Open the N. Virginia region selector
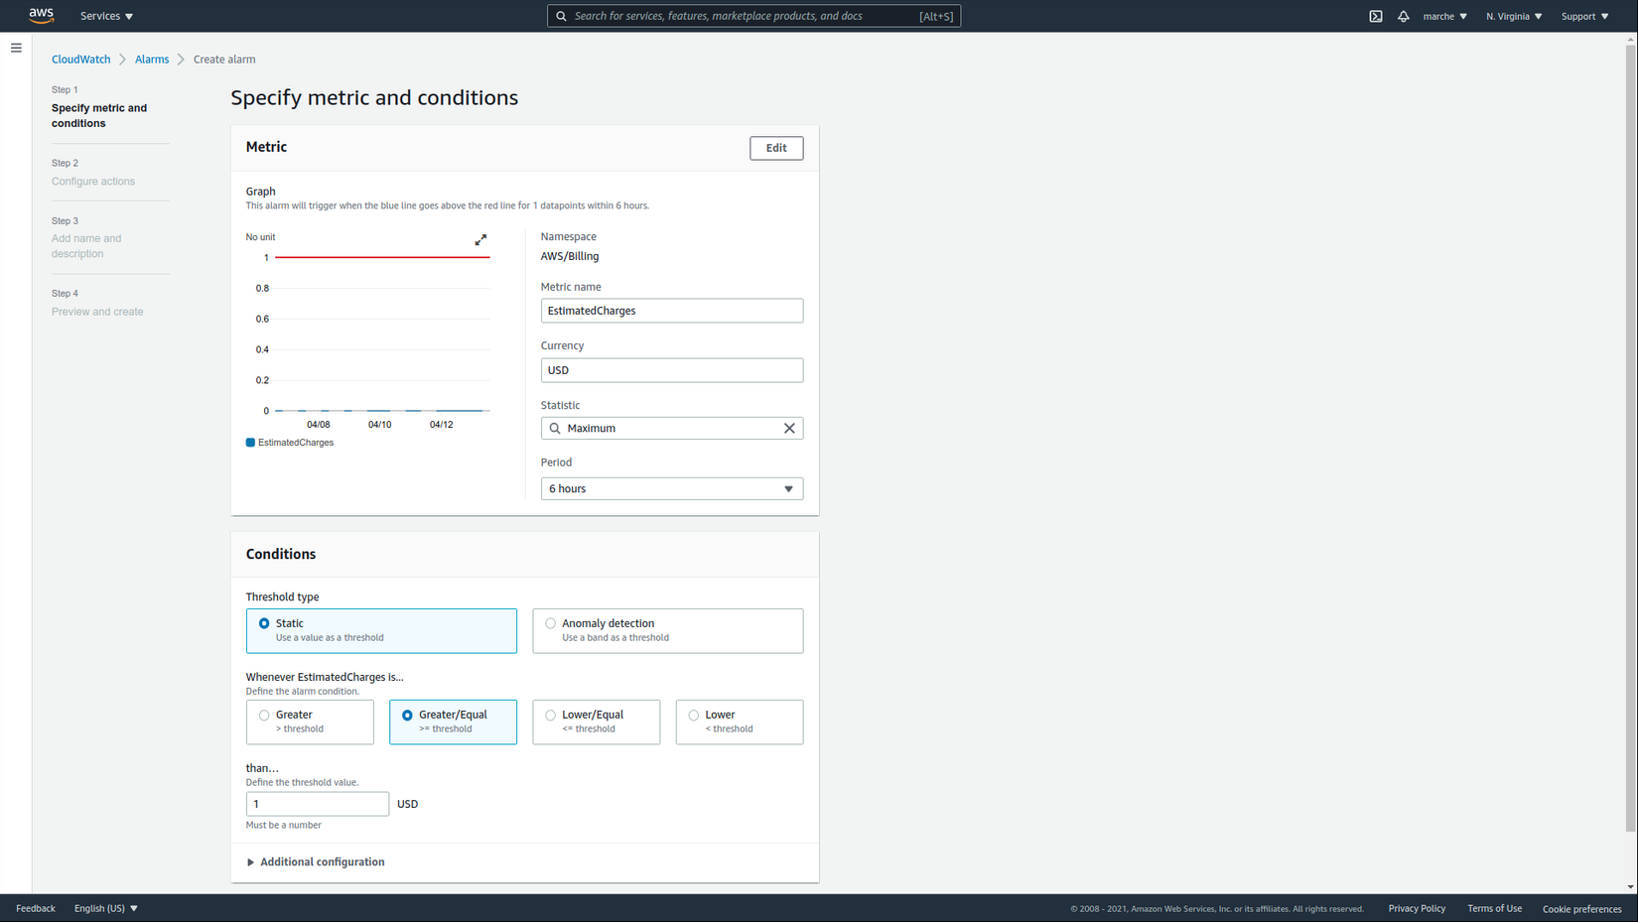Image resolution: width=1638 pixels, height=922 pixels. [x=1514, y=16]
